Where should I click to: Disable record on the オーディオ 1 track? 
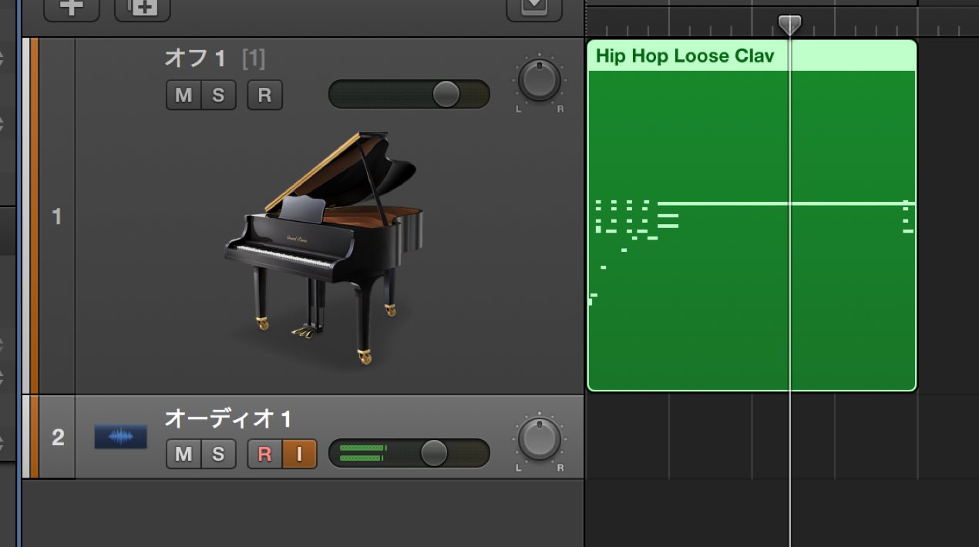tap(264, 454)
